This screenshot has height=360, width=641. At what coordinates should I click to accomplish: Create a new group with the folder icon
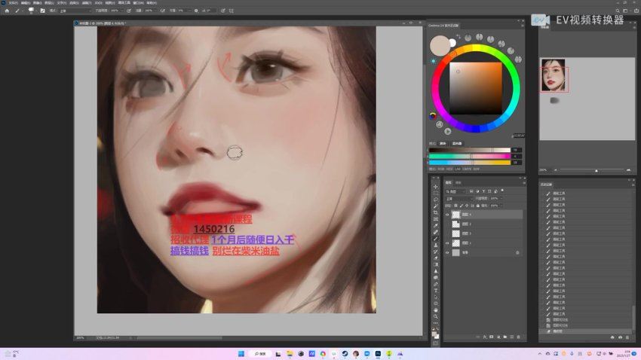pos(505,337)
